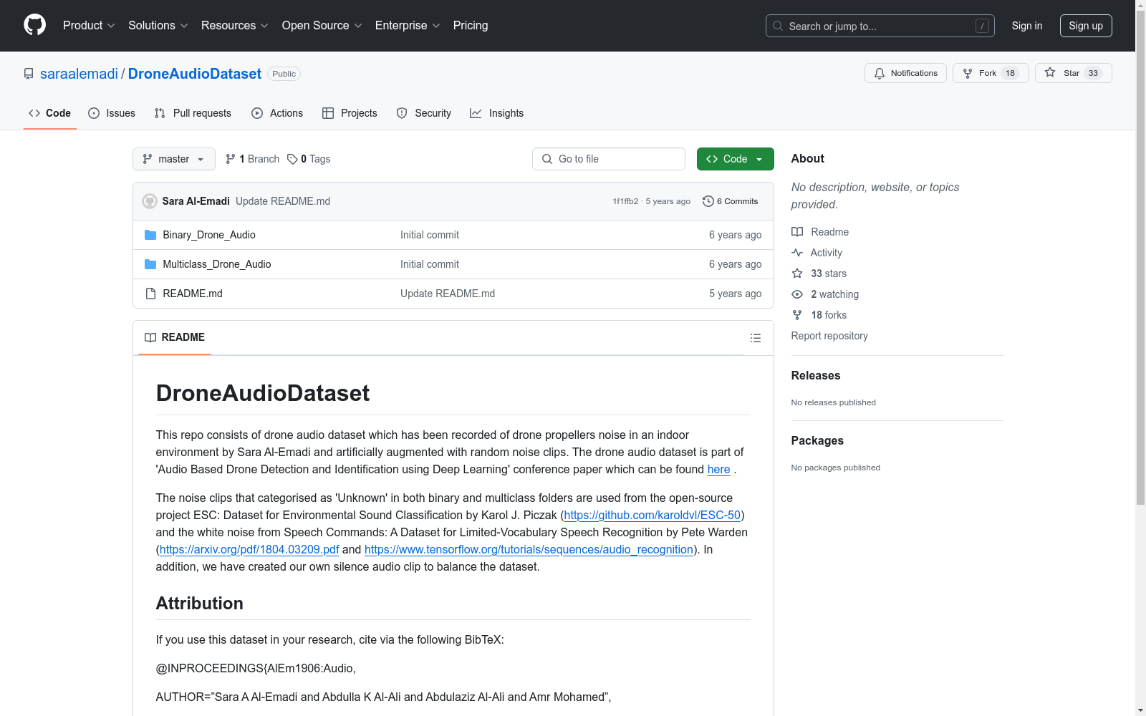Click the 0 Tags link

pos(309,159)
